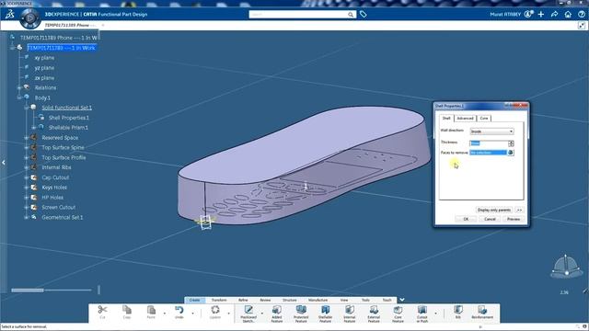Switch to the Advanced tab

pos(465,119)
